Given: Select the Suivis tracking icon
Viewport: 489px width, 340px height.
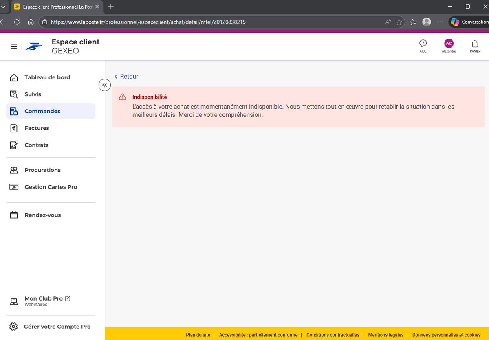Looking at the screenshot, I should pos(14,94).
